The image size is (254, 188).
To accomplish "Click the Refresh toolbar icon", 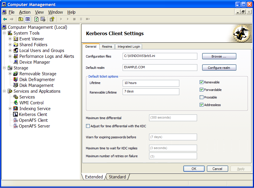I will point(36,19).
